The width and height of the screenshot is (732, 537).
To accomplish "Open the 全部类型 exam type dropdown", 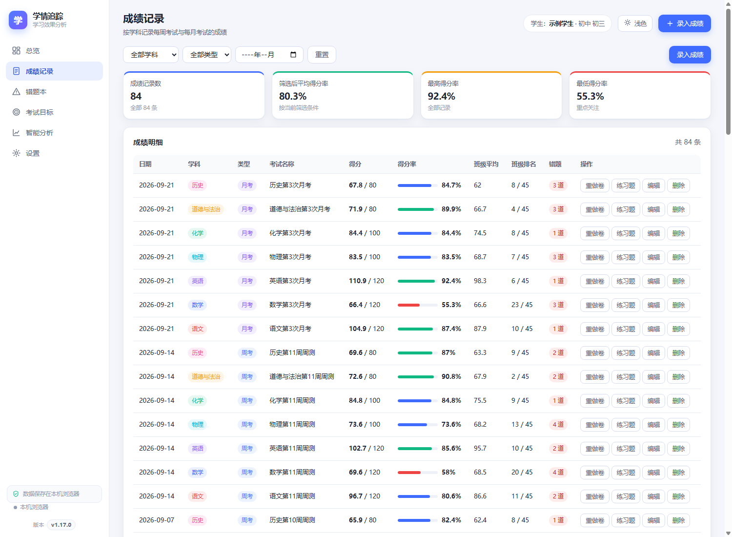I will coord(207,55).
